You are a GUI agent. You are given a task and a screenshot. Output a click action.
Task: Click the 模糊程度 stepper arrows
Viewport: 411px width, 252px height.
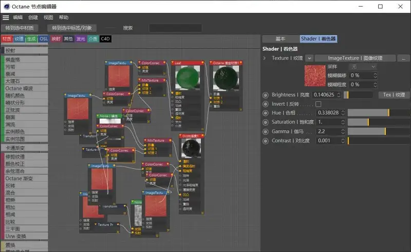click(375, 85)
